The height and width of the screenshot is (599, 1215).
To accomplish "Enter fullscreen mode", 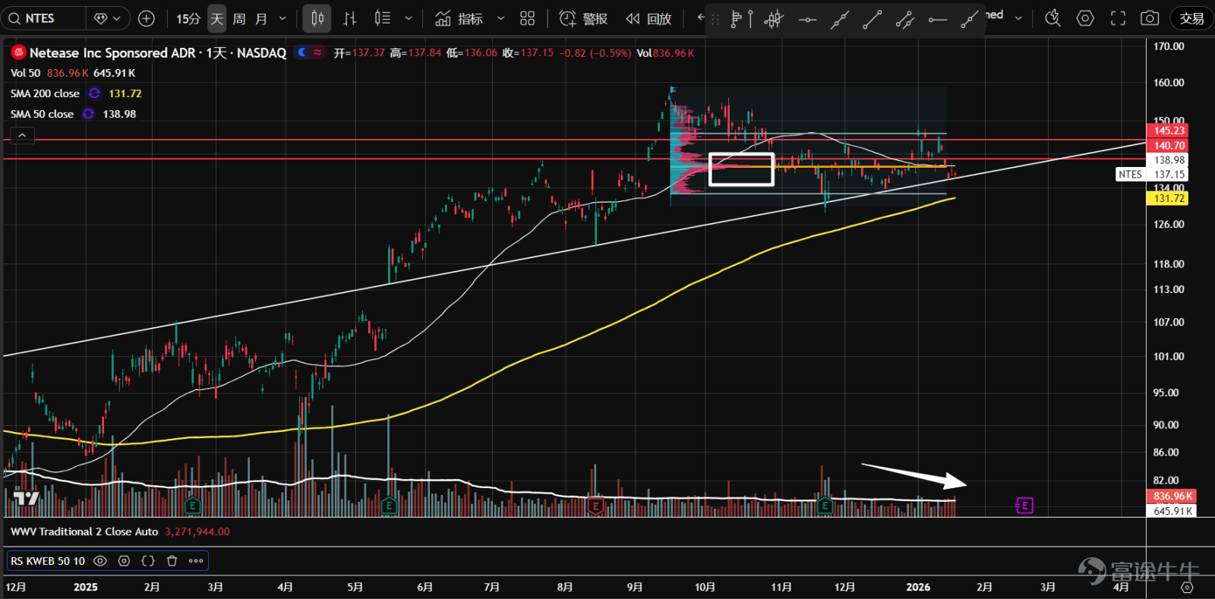I will tap(1118, 18).
